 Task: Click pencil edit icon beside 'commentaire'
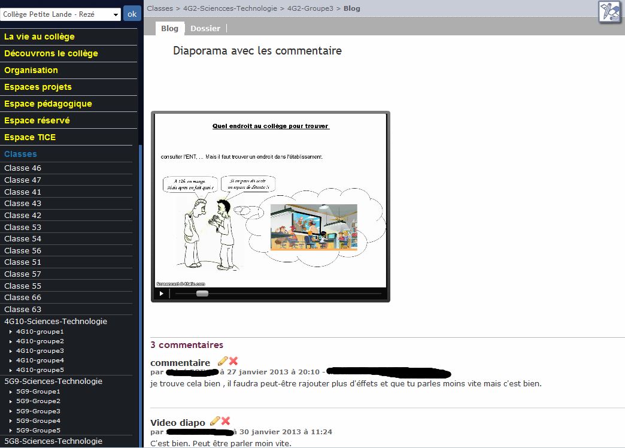(x=222, y=361)
